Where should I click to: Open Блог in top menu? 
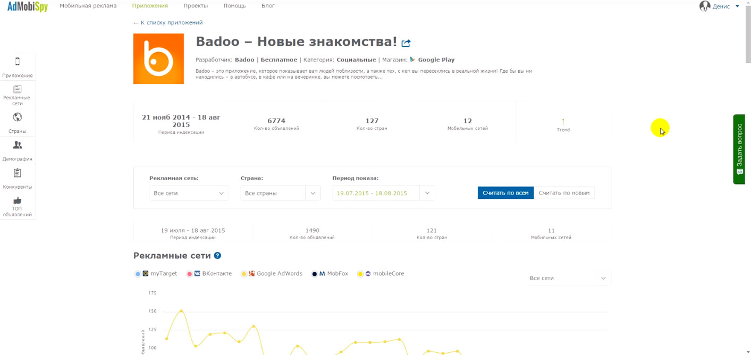pyautogui.click(x=268, y=6)
